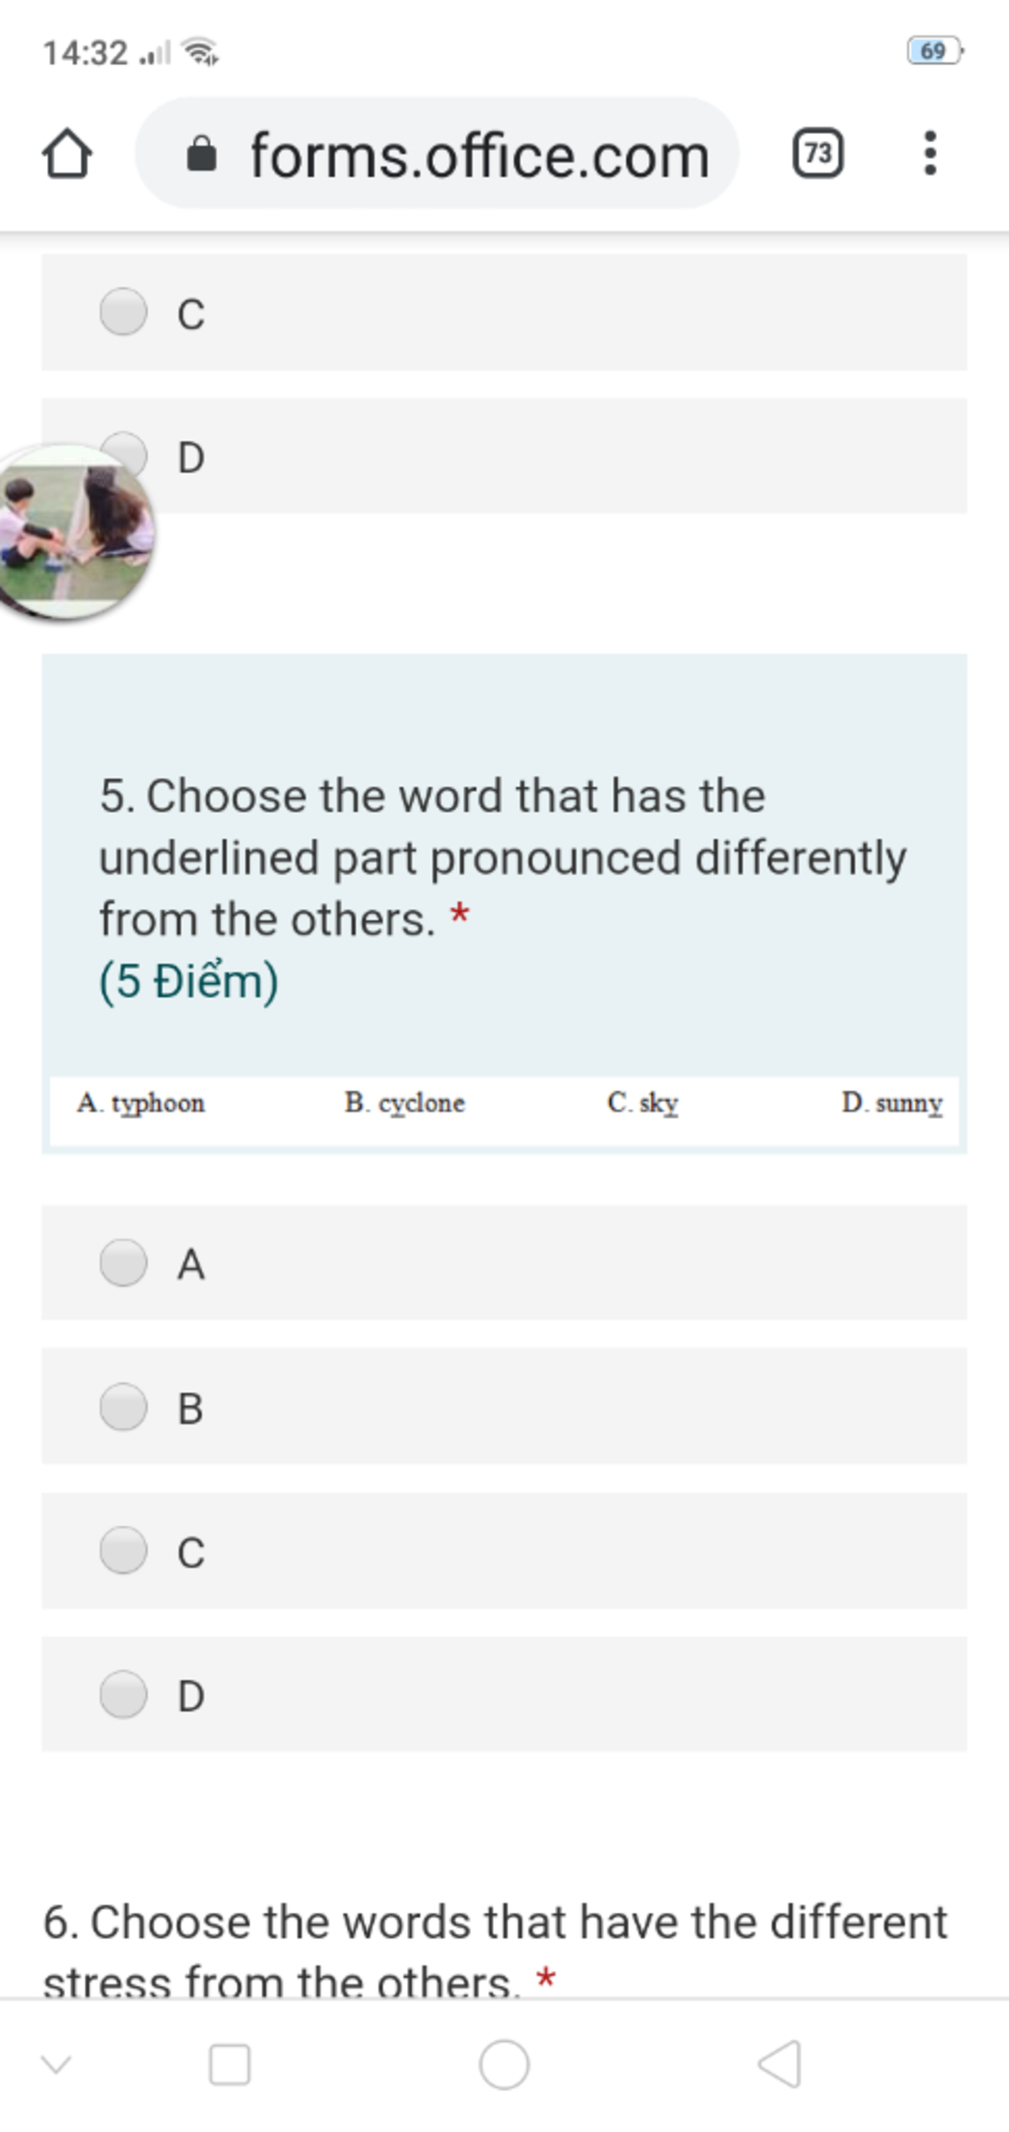Tap the question 5 instruction text
This screenshot has height=2132, width=1009.
[x=503, y=857]
